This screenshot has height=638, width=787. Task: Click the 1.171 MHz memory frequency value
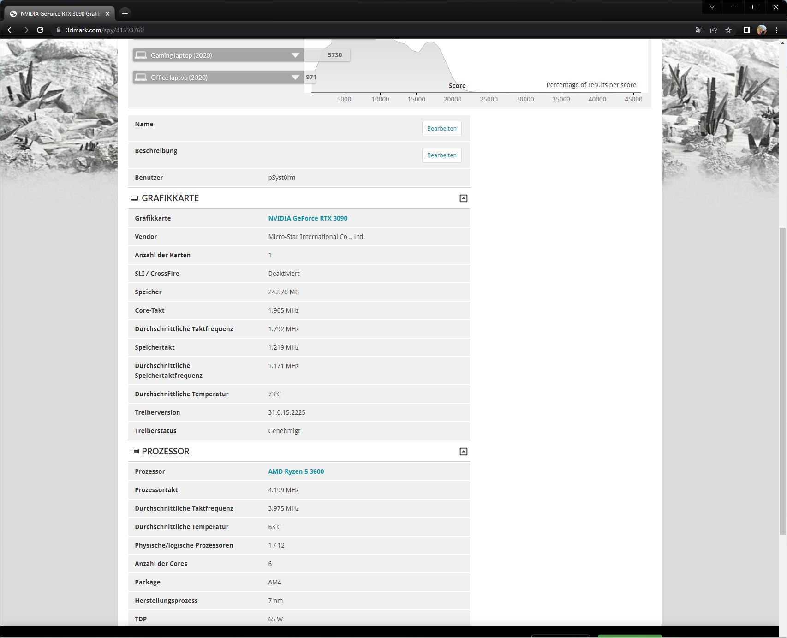(283, 366)
